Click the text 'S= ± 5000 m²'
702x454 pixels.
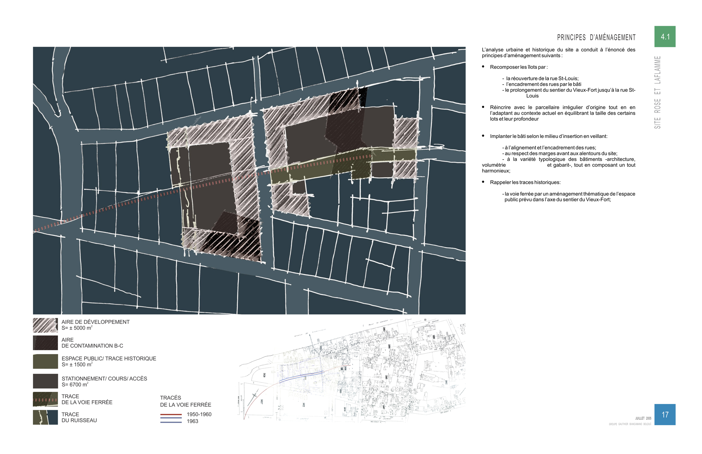(x=77, y=328)
